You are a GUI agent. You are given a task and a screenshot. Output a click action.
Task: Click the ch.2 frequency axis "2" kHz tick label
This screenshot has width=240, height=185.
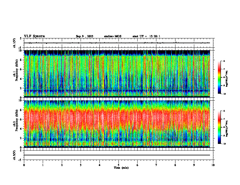click(x=21, y=138)
